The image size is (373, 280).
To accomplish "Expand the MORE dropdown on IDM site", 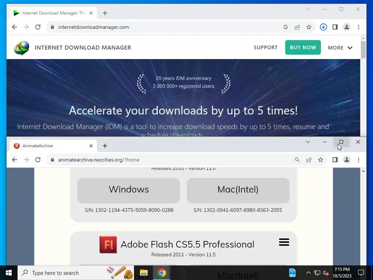I will tap(340, 48).
